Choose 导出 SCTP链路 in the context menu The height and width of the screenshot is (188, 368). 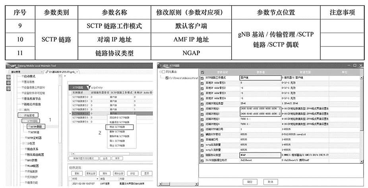pyautogui.click(x=120, y=146)
